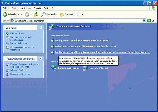Open the Forward history dropdown arrow
Viewport: 158px width, 112px height.
click(31, 14)
